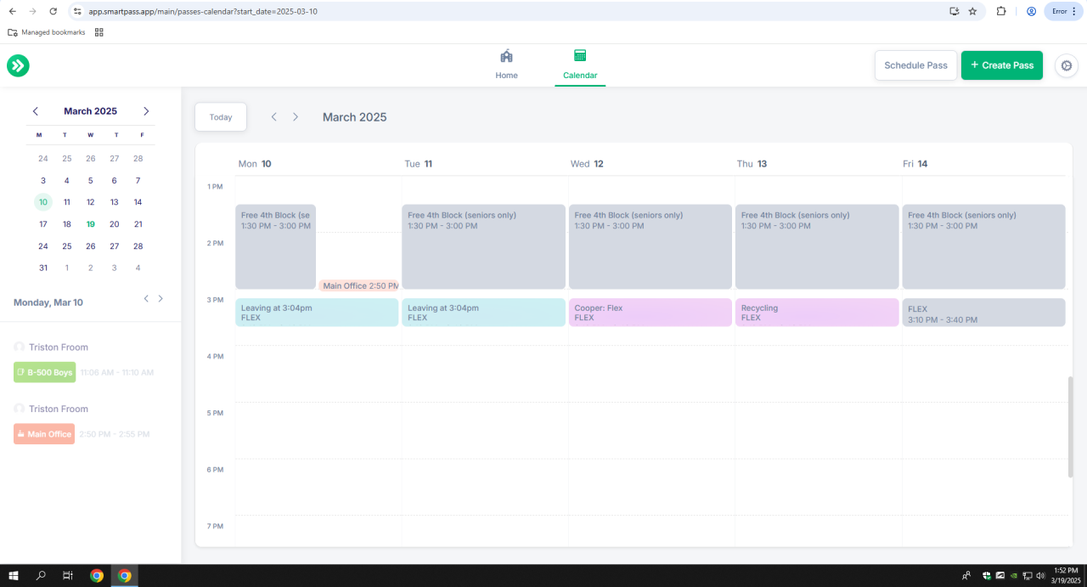Image resolution: width=1087 pixels, height=587 pixels.
Task: Select March 31 in mini calendar
Action: (43, 268)
